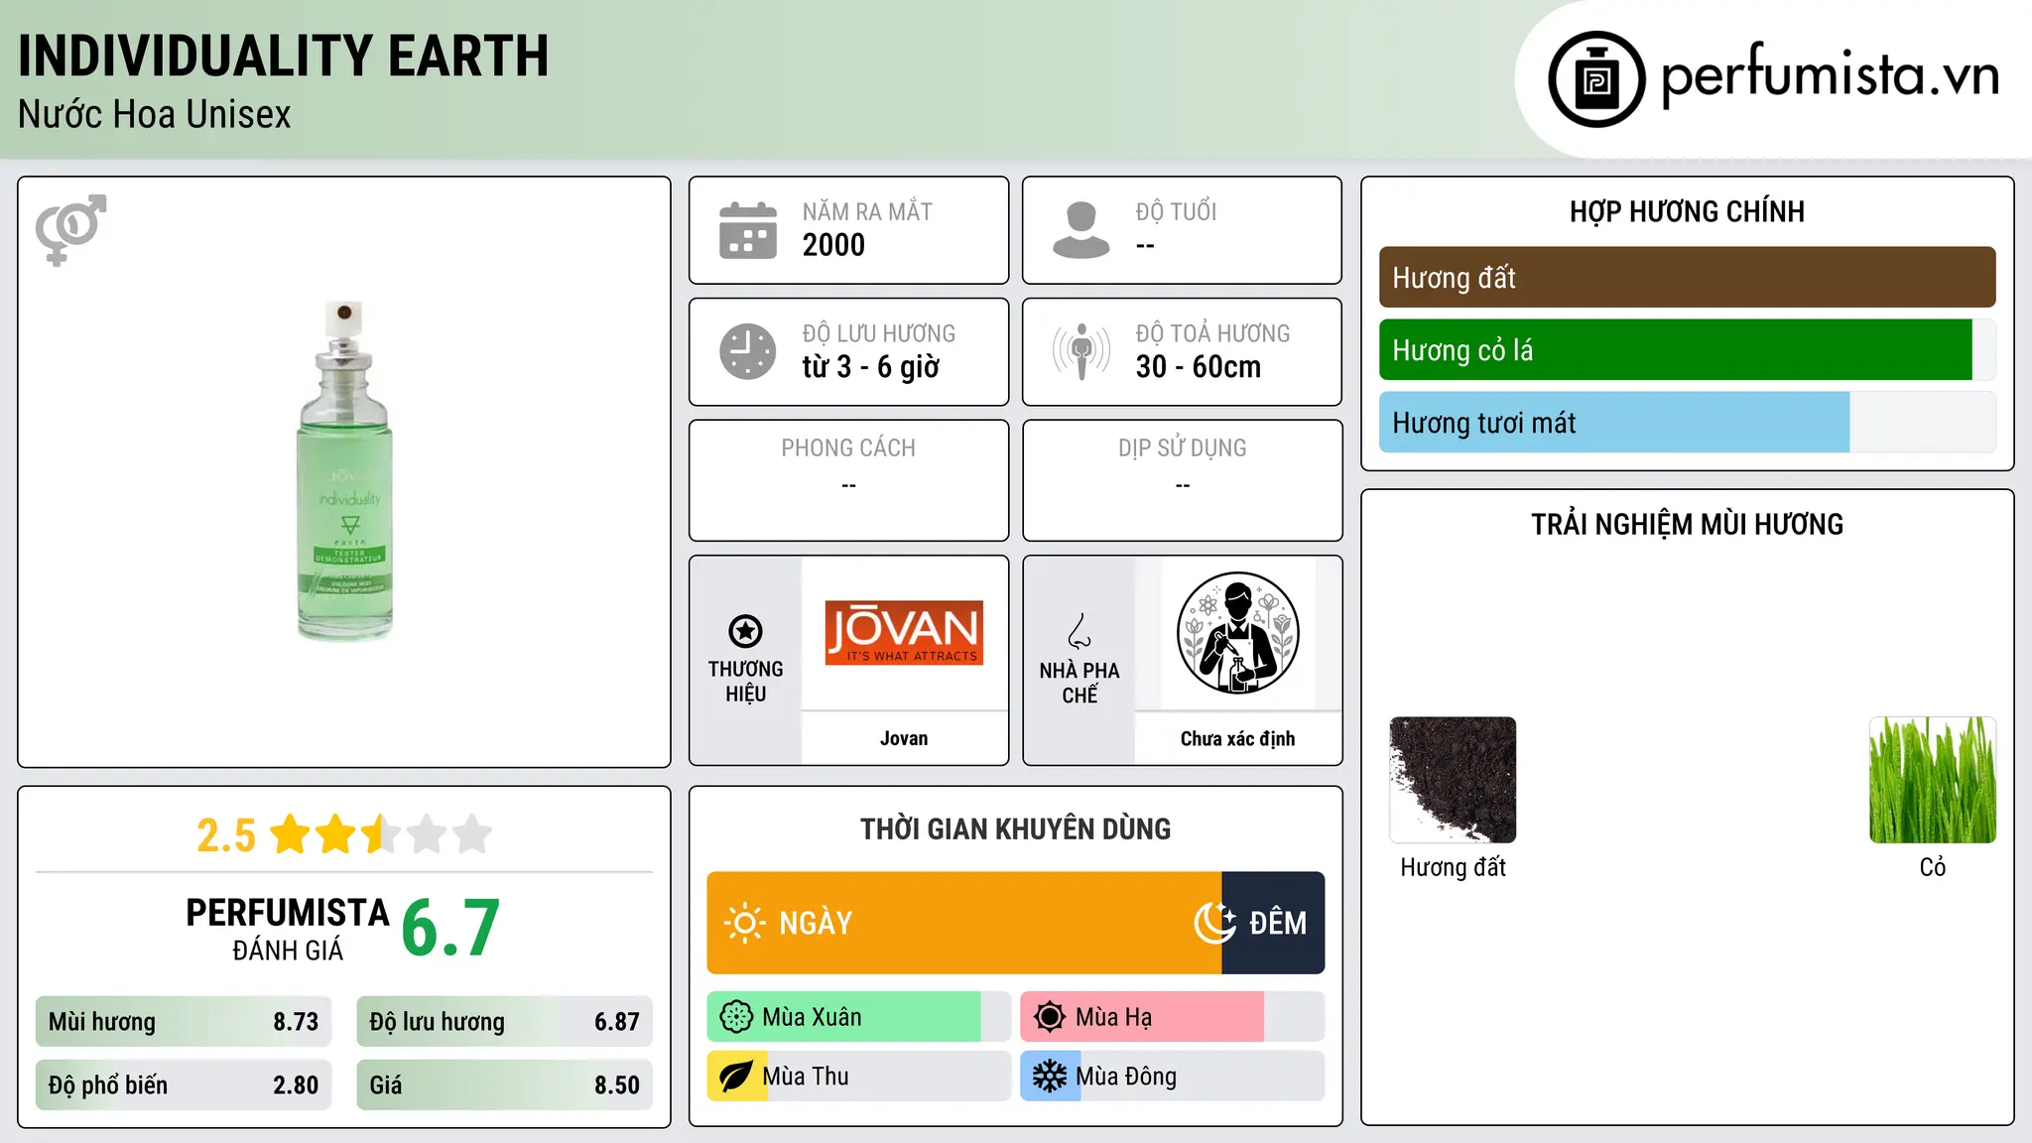Click the Ngày orange daytime bar
The height and width of the screenshot is (1143, 2032).
(x=964, y=923)
